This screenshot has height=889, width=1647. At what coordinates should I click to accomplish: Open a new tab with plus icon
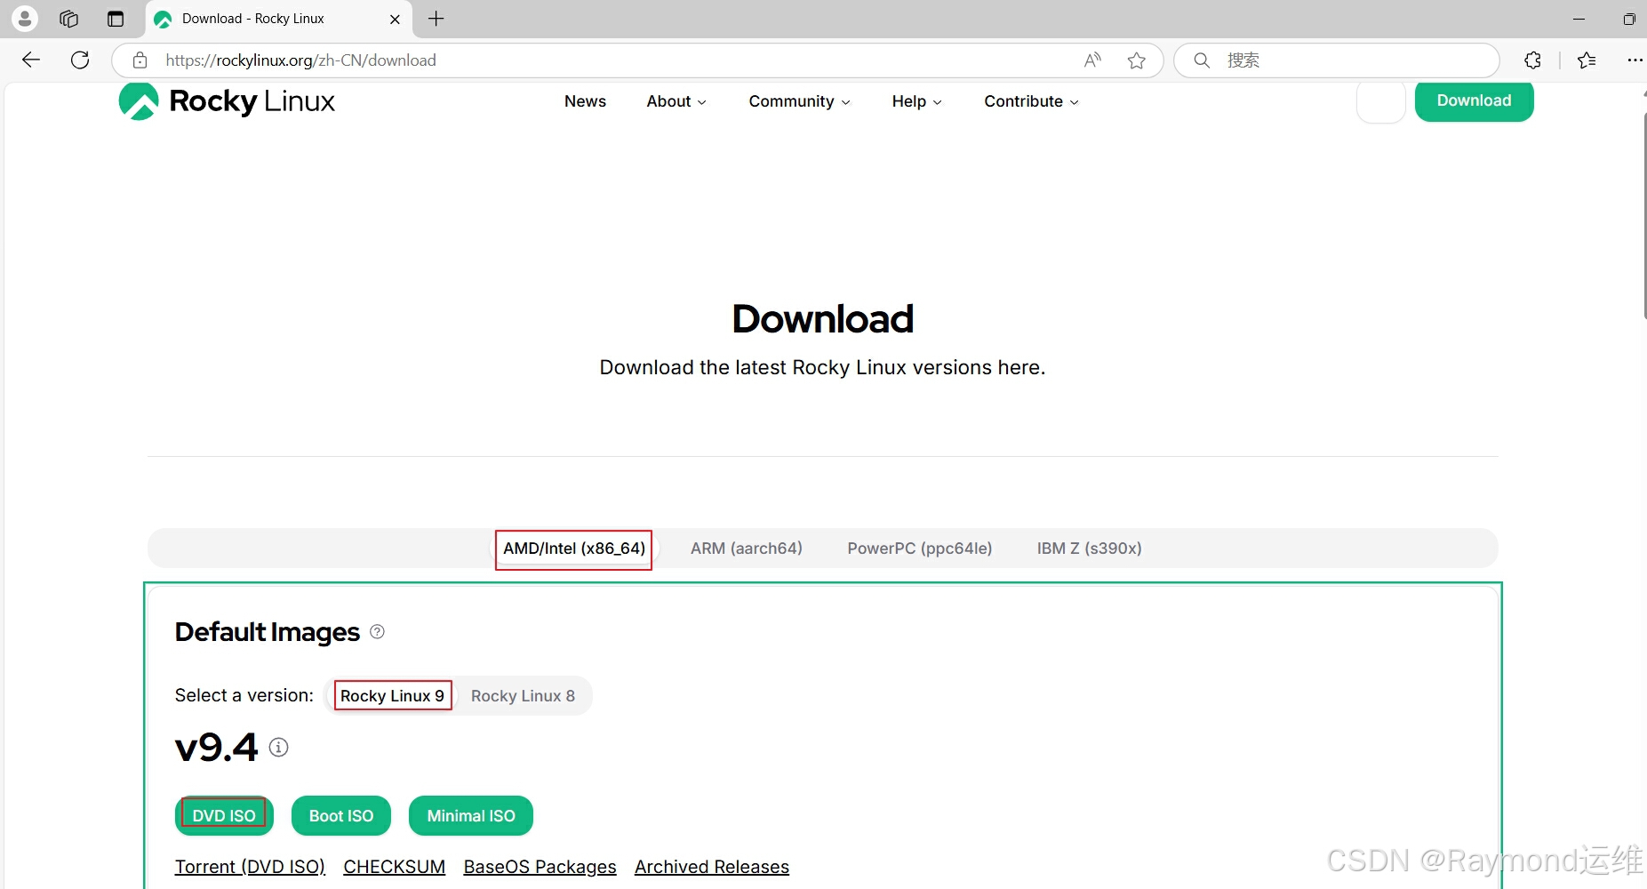click(436, 19)
